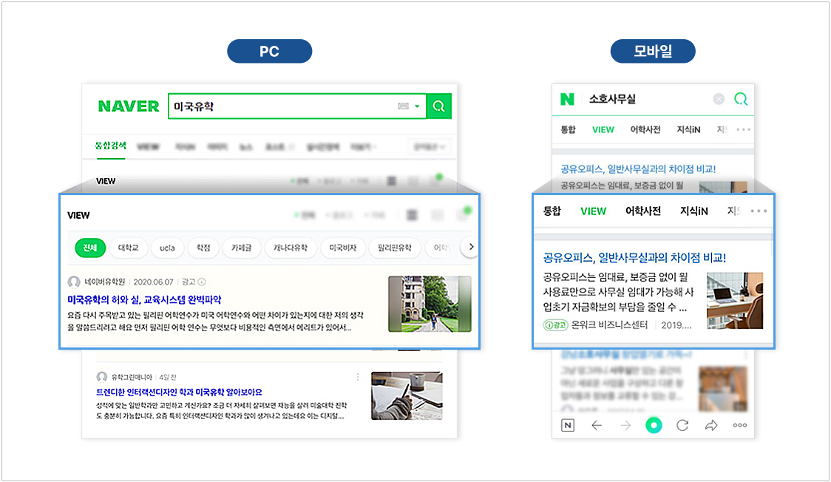Open the three-dot more tabs in enlarged mobile panel

tap(759, 211)
